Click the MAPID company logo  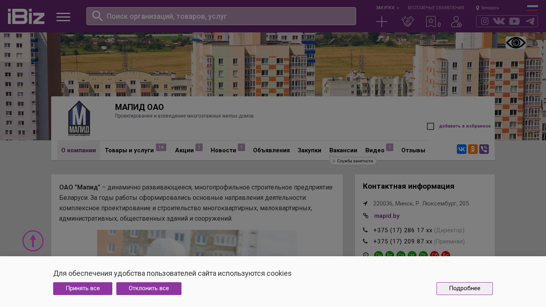click(x=79, y=118)
